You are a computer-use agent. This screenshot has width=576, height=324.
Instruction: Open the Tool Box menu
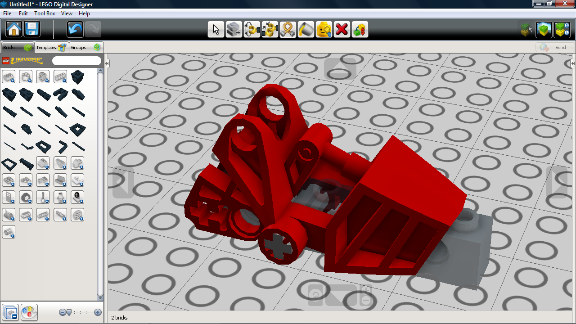pos(45,13)
